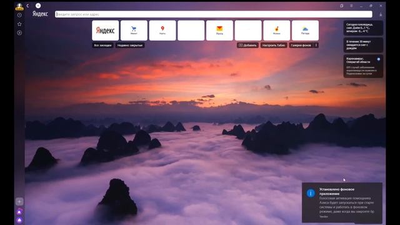The height and width of the screenshot is (225, 400).
Task: Focus the address and search input field
Action: [x=214, y=14]
